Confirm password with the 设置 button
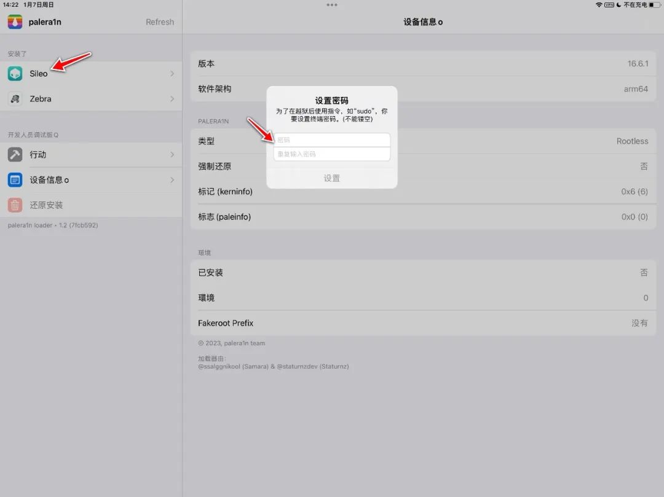 (332, 178)
